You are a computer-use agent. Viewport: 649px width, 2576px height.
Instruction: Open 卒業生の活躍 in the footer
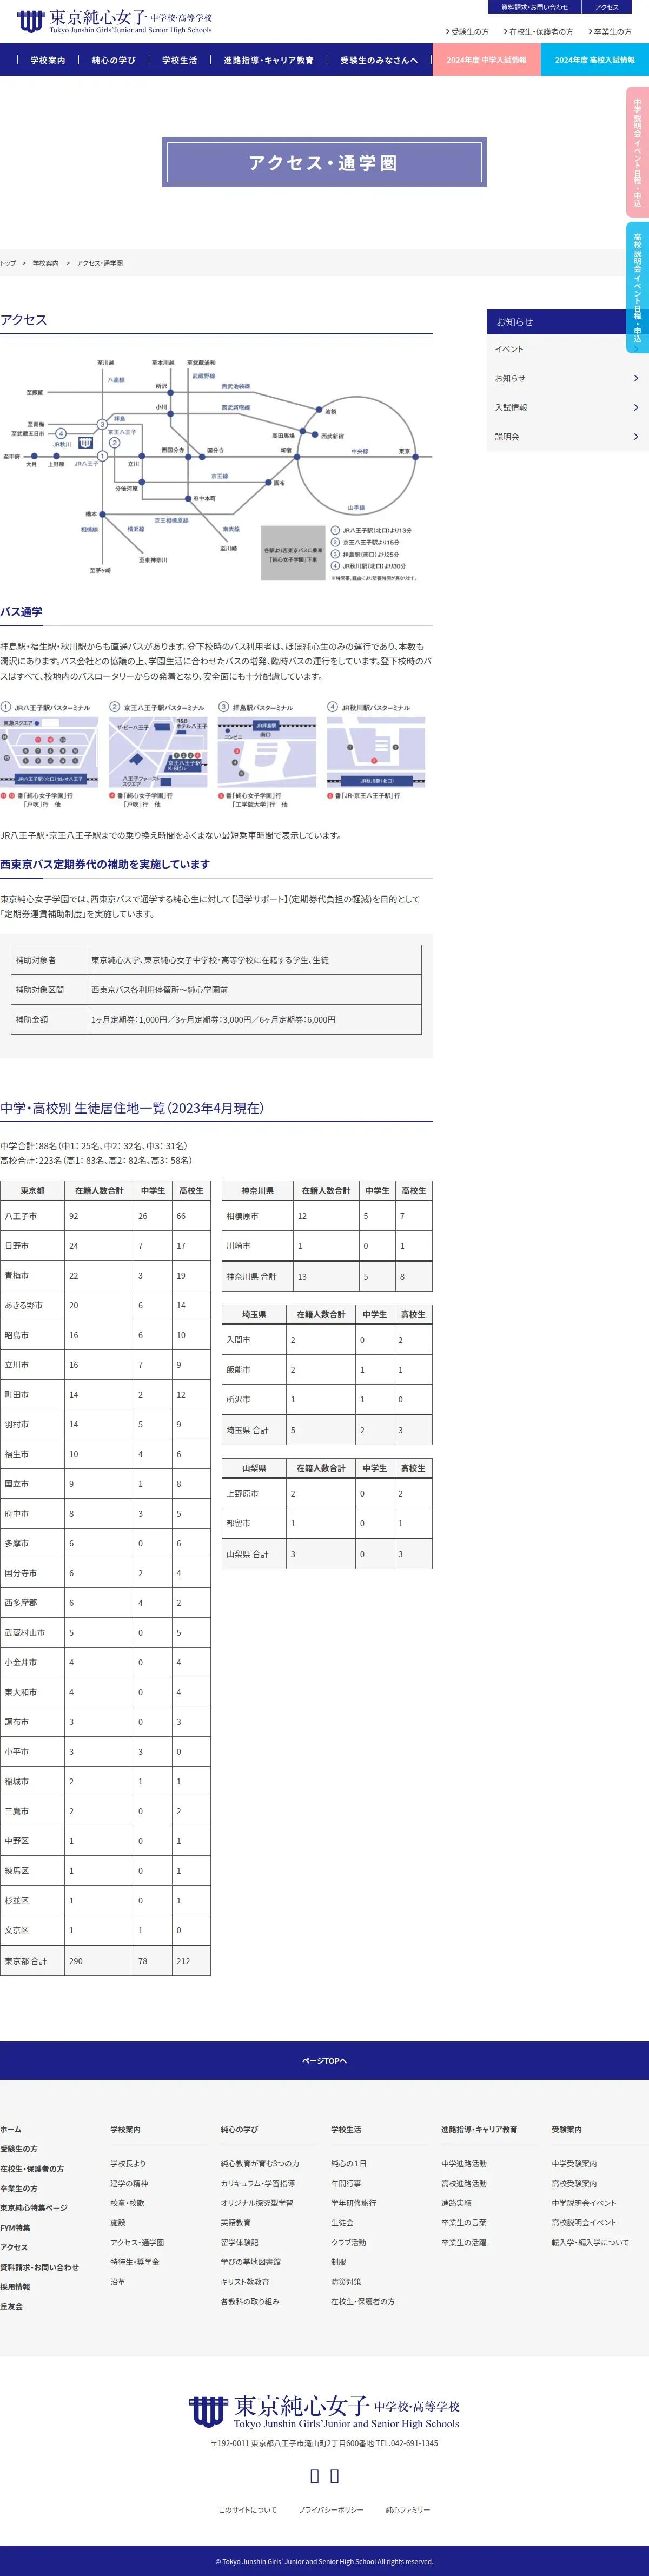coord(464,2242)
